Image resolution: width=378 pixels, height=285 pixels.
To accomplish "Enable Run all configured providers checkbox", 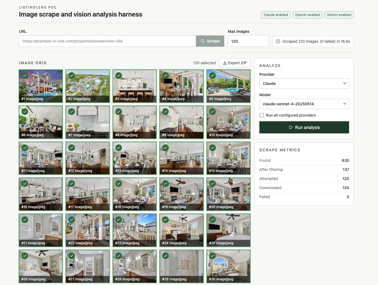I will coord(262,115).
